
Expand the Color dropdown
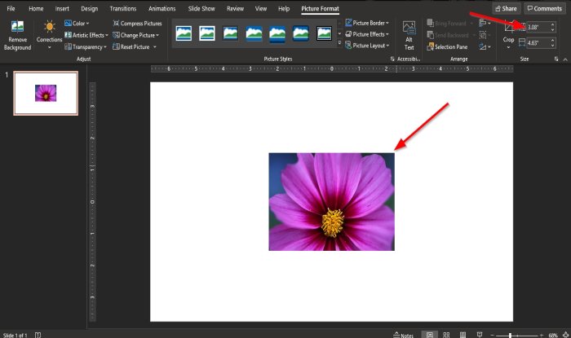pyautogui.click(x=78, y=24)
